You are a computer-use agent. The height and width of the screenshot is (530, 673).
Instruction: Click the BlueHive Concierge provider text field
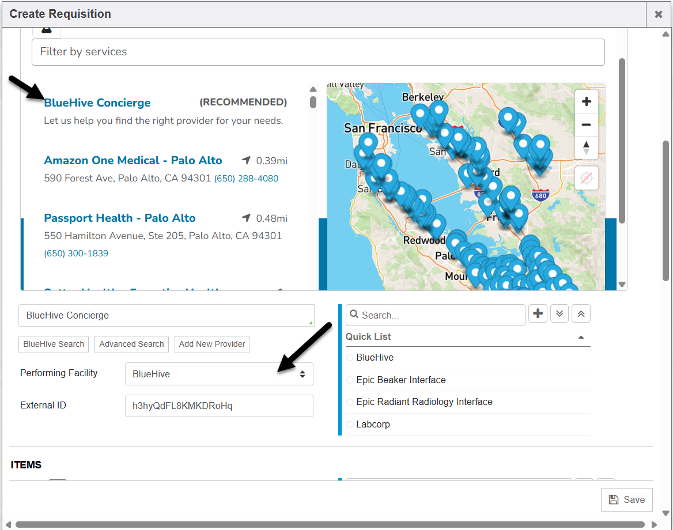click(x=167, y=316)
